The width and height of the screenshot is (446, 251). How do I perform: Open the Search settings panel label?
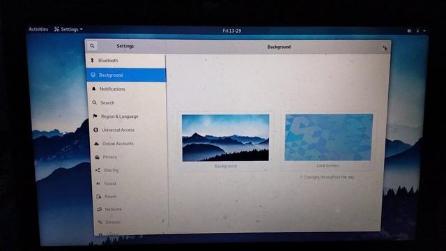[x=107, y=102]
